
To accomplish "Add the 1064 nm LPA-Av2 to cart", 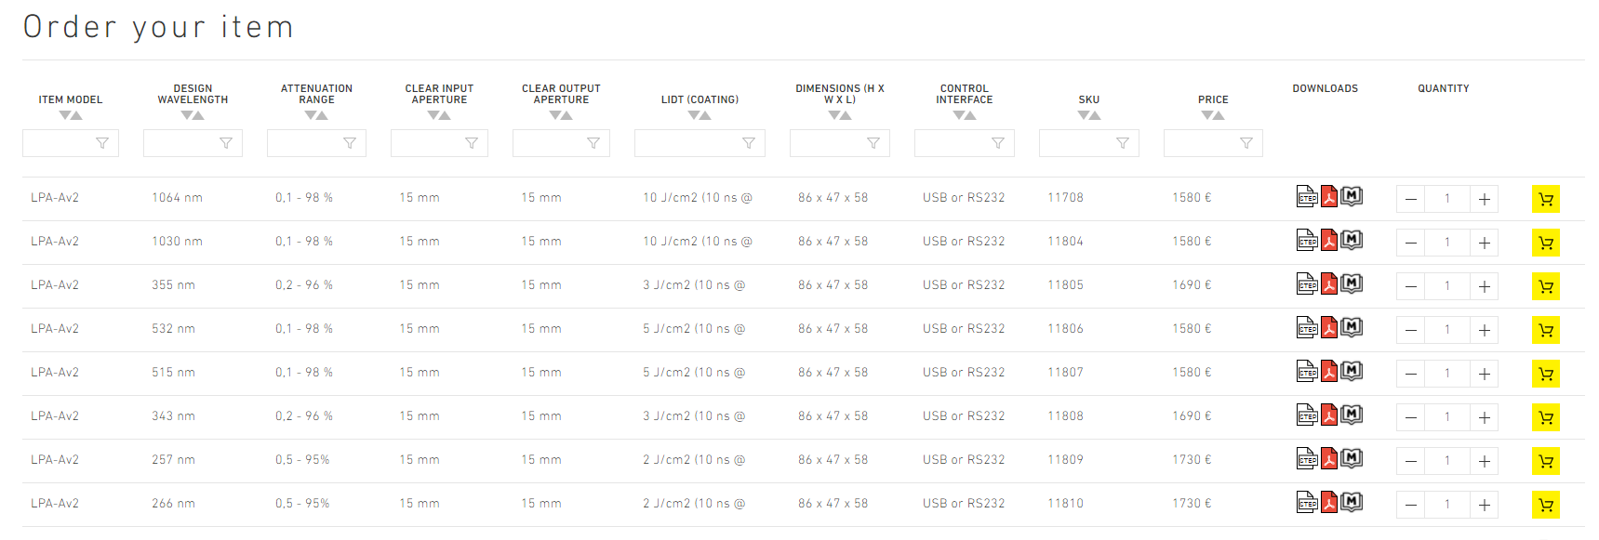I will 1545,199.
